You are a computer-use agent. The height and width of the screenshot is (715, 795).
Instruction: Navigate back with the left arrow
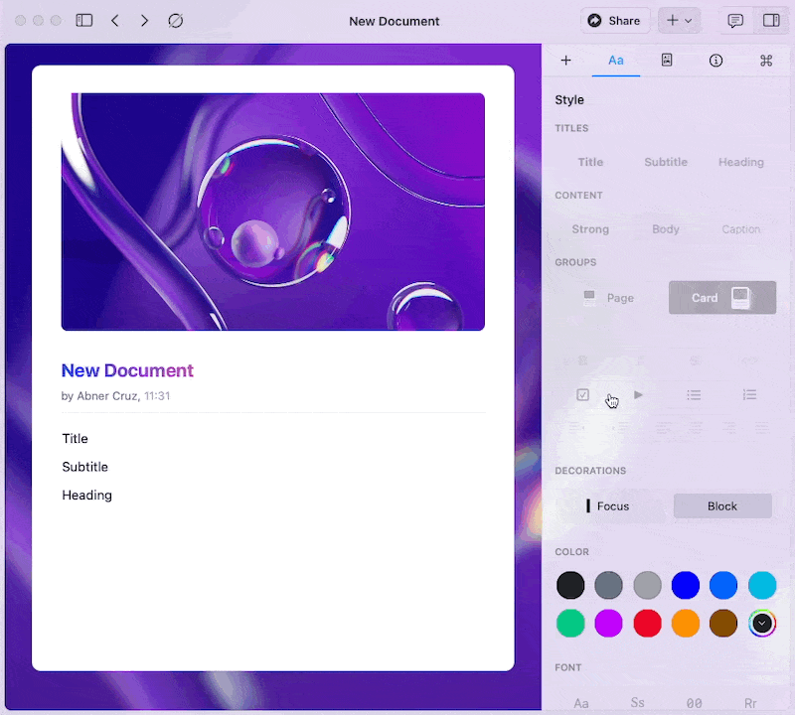[x=115, y=21]
